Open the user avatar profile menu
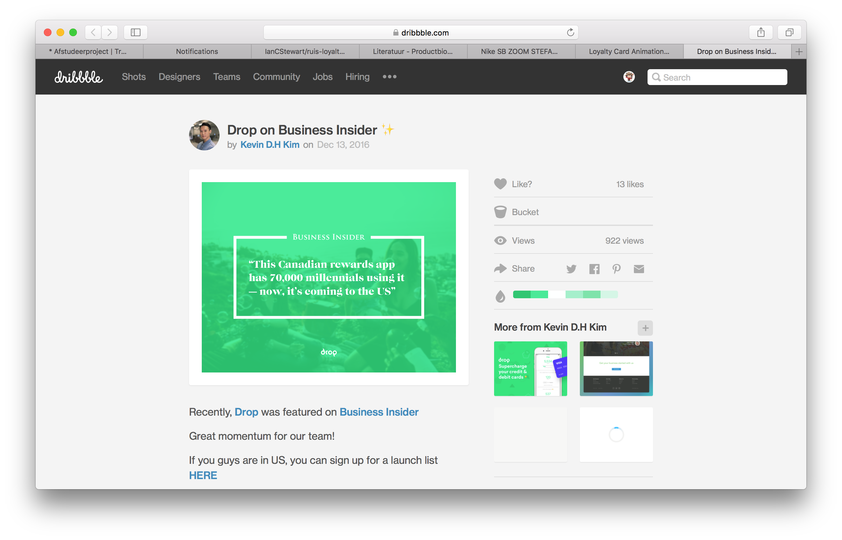The height and width of the screenshot is (540, 842). [628, 77]
